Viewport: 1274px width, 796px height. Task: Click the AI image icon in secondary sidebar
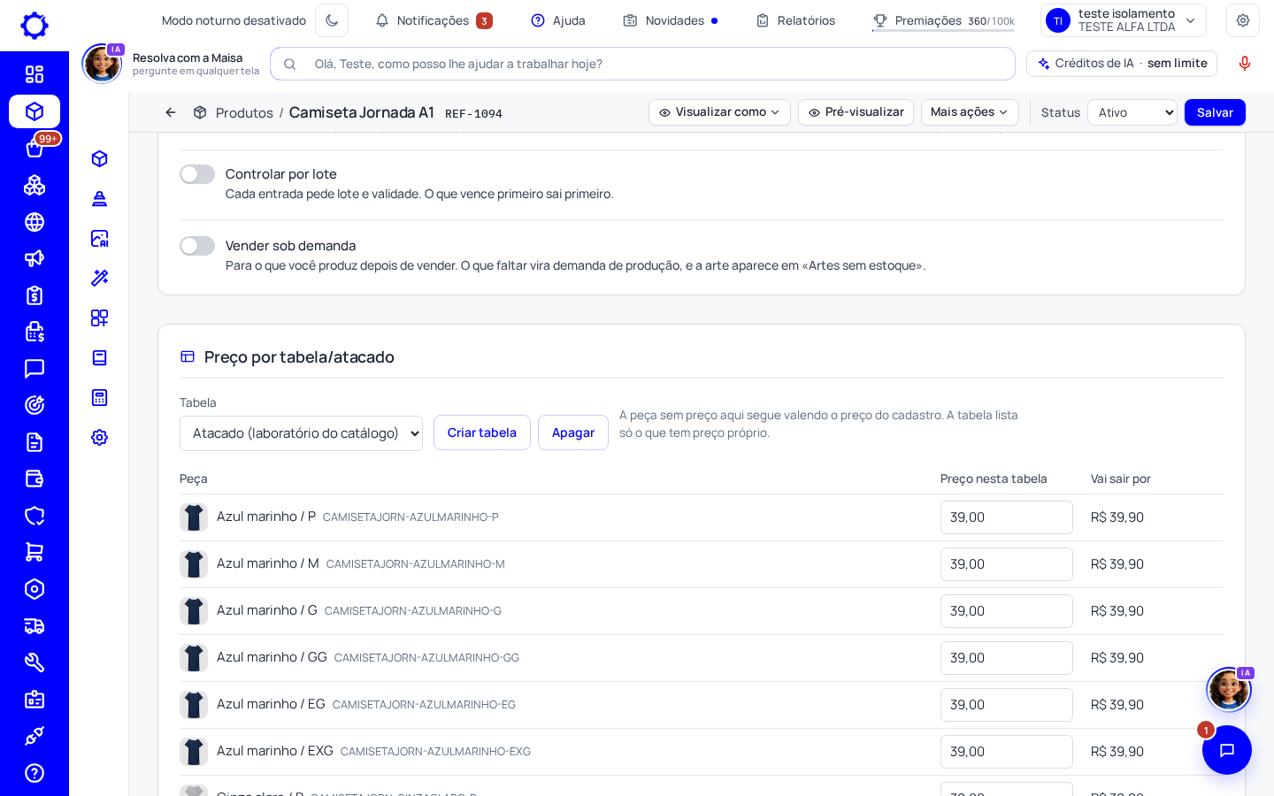click(99, 238)
